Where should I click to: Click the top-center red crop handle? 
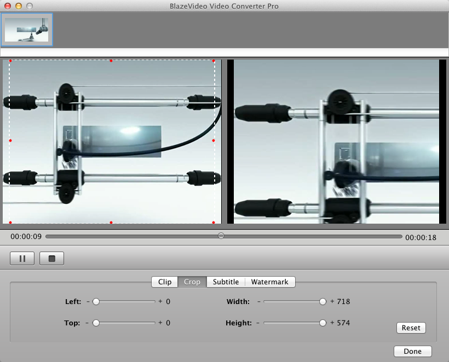(111, 61)
